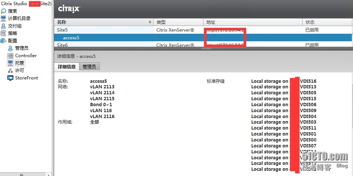Click the computer icon beside 计算机目录
The height and width of the screenshot is (176, 353).
pyautogui.click(x=3, y=19)
